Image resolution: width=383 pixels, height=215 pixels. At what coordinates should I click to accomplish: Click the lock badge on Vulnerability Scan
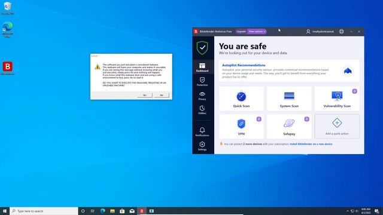point(355,91)
